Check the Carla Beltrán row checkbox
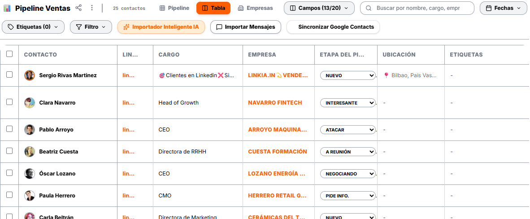The height and width of the screenshot is (219, 530). (x=9, y=216)
